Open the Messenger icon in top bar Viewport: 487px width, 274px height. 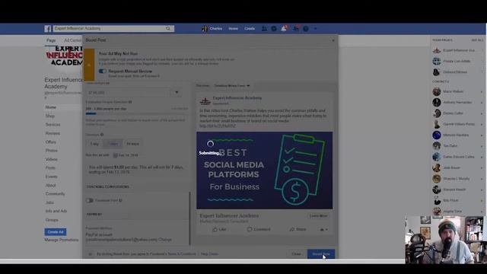[x=274, y=29]
